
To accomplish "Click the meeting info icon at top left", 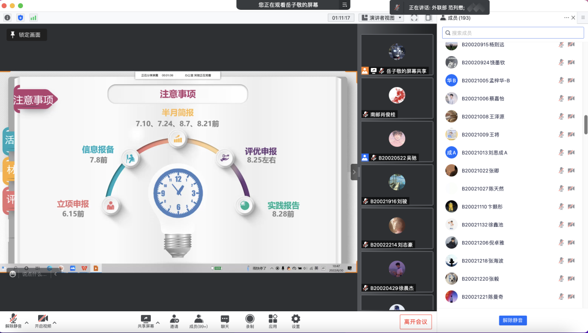I will point(8,17).
